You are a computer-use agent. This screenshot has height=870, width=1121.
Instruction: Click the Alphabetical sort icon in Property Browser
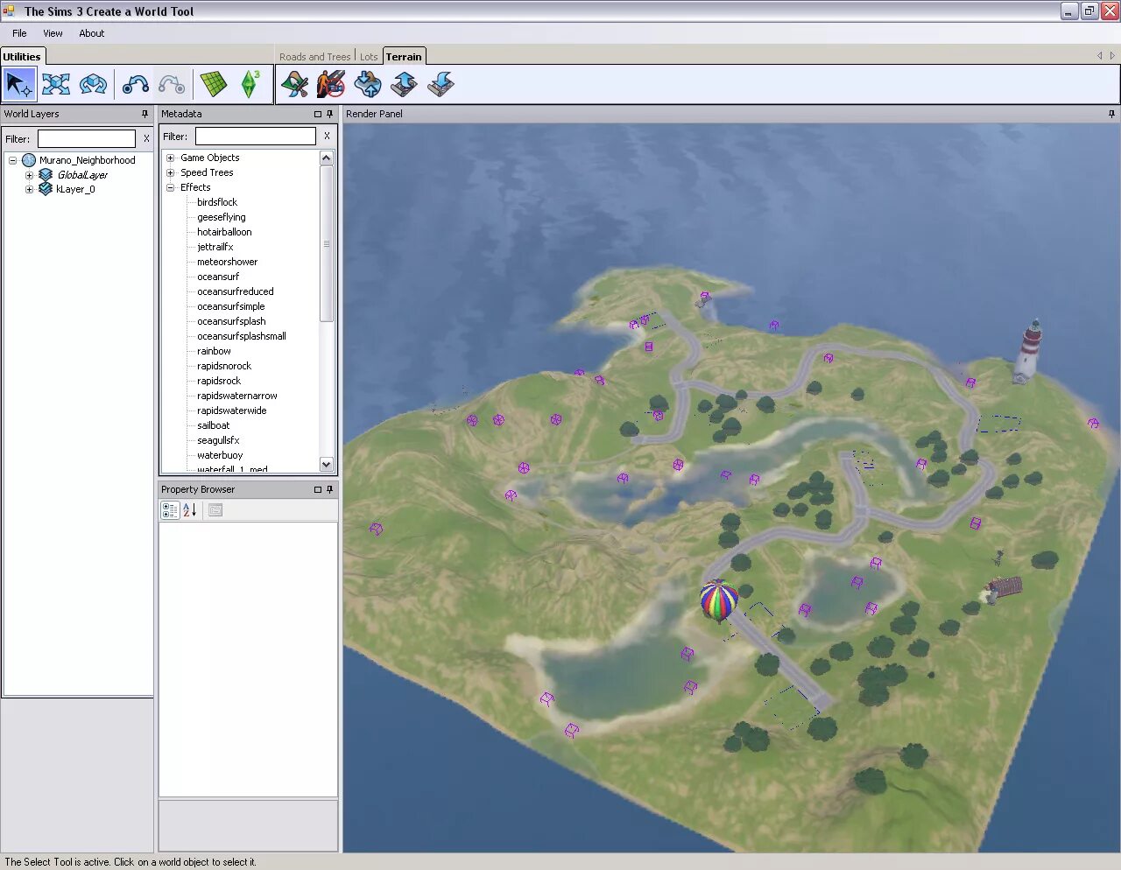(x=189, y=510)
